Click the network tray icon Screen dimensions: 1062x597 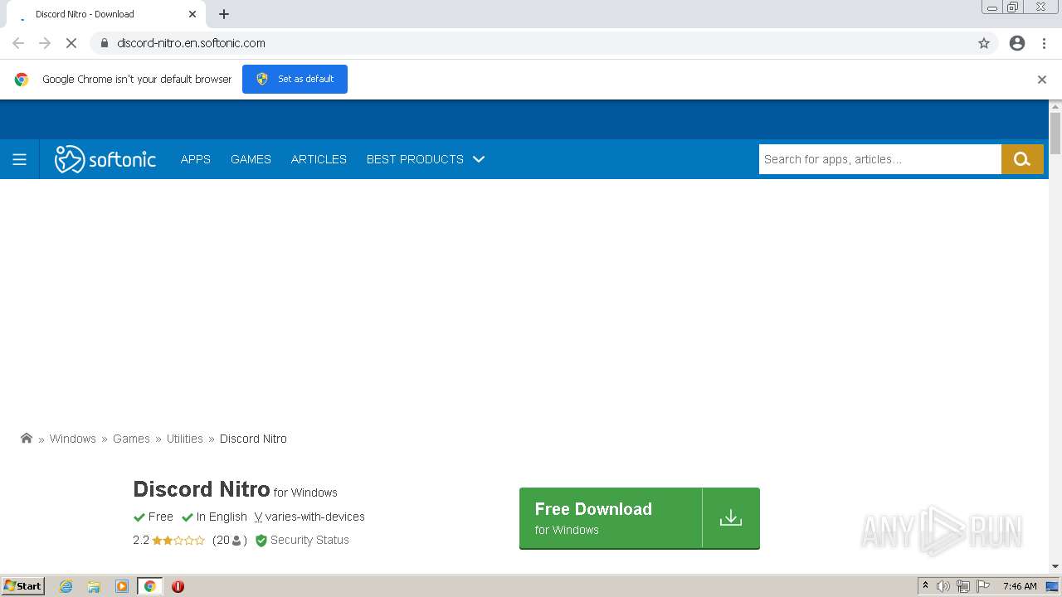pyautogui.click(x=963, y=586)
